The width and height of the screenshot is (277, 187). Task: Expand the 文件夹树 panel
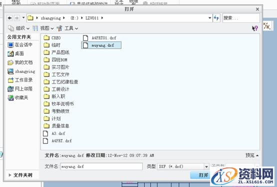[20, 175]
